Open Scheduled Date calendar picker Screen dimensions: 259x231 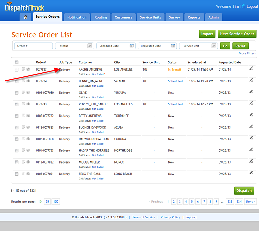(132, 46)
